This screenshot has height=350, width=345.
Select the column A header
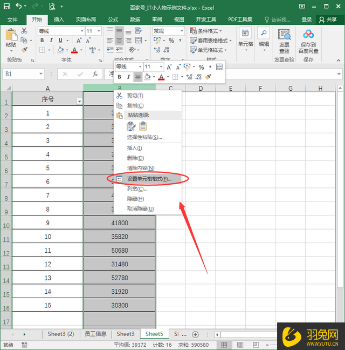(47, 89)
